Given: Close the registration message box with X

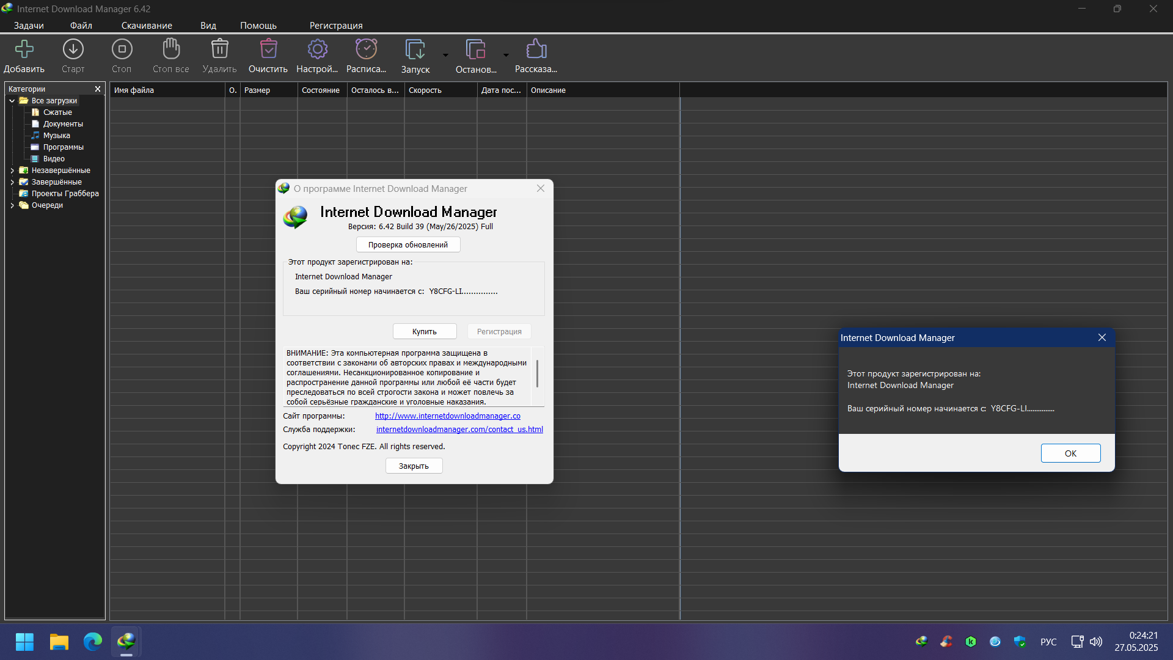Looking at the screenshot, I should 1102,337.
